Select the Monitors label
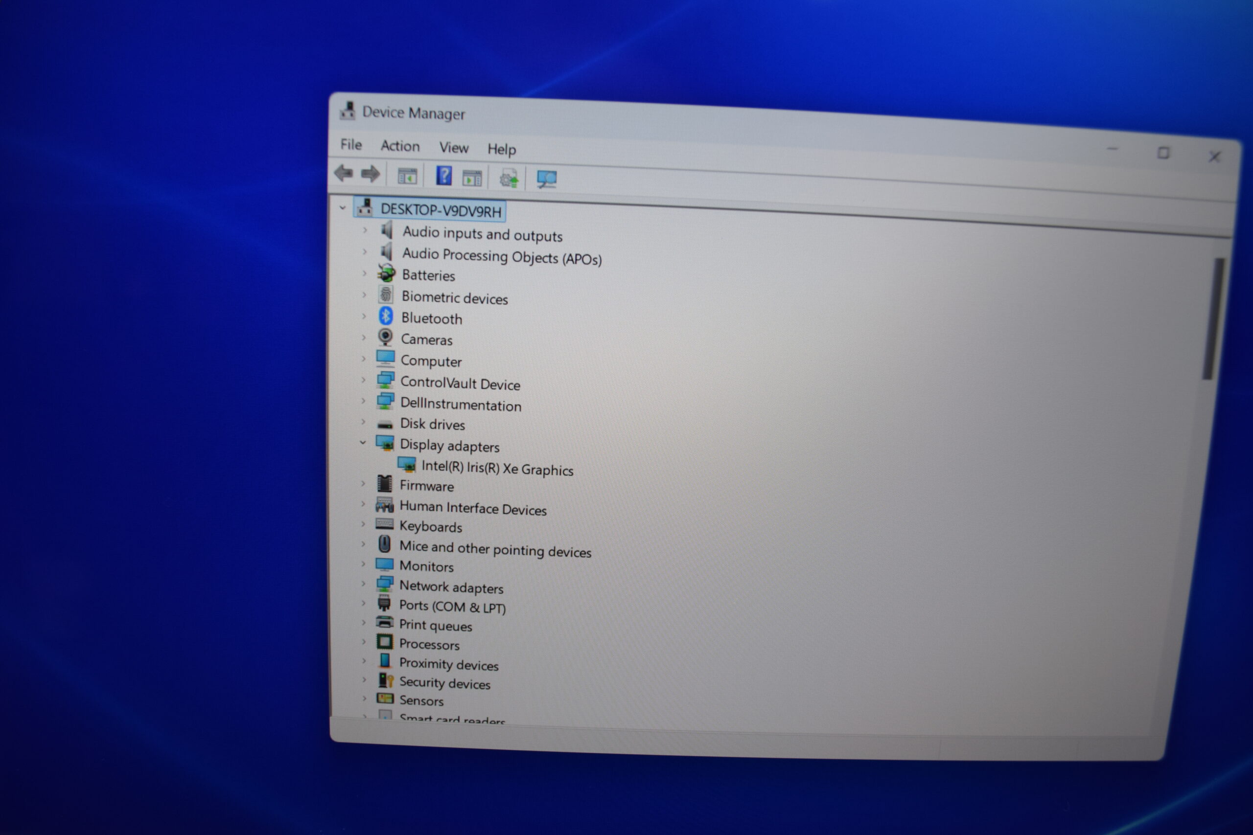Image resolution: width=1253 pixels, height=835 pixels. click(427, 566)
